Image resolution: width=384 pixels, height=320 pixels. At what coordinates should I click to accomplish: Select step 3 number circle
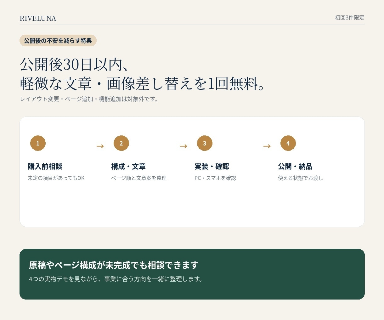[x=205, y=143]
